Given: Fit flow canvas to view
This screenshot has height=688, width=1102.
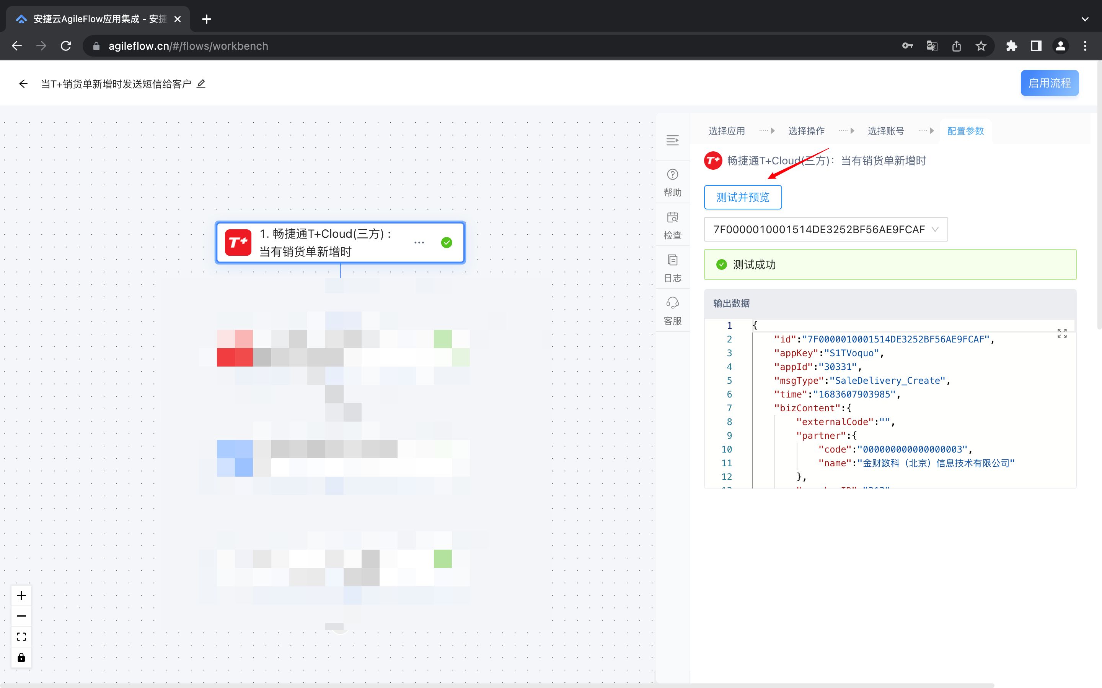Looking at the screenshot, I should 21,636.
